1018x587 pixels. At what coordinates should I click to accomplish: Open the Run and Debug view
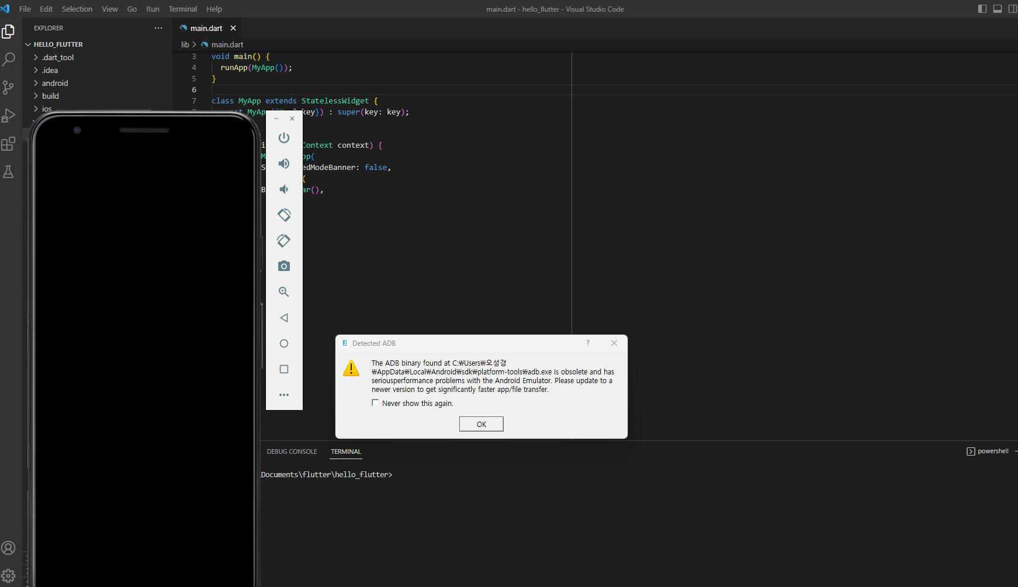pyautogui.click(x=8, y=116)
